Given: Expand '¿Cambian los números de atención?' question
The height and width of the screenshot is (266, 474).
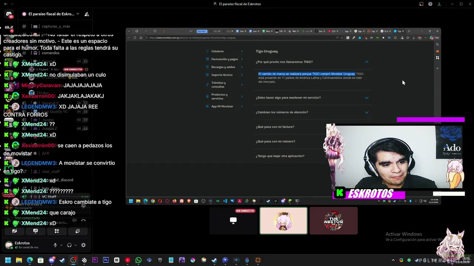Looking at the screenshot, I should [x=367, y=112].
